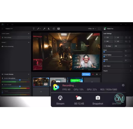
Task: Open the hamburger menu beside the ManyCam logo
Action: coord(2,29)
